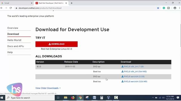Expand View Older Downloads
This screenshot has width=181, height=101.
[48, 88]
